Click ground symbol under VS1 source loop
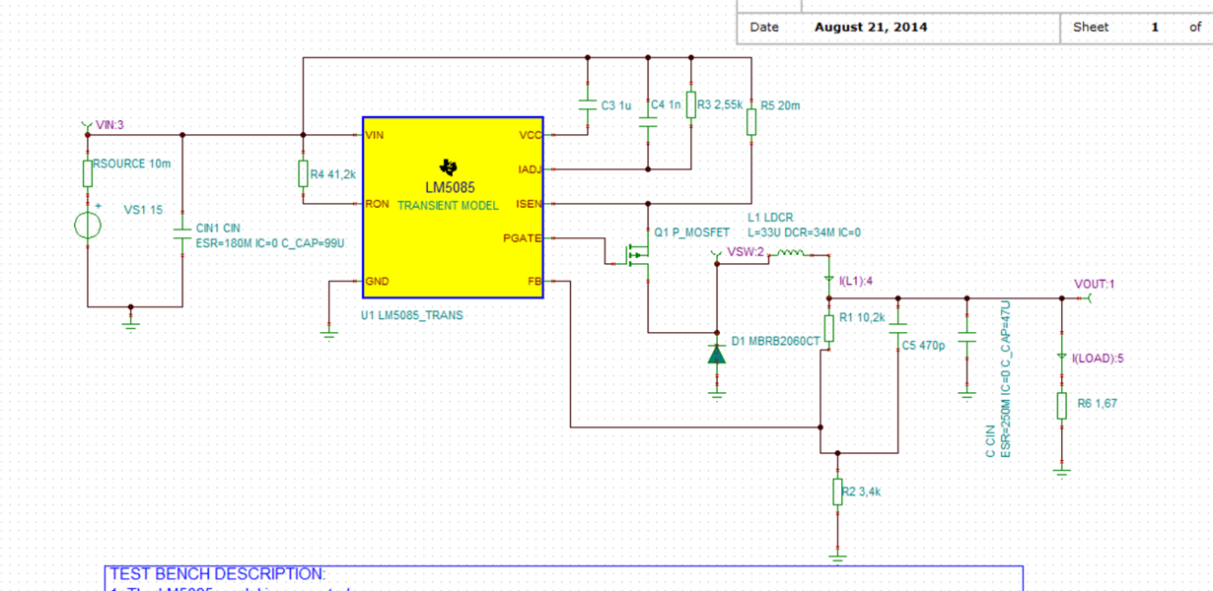Viewport: 1213px width, 591px height. (x=131, y=324)
